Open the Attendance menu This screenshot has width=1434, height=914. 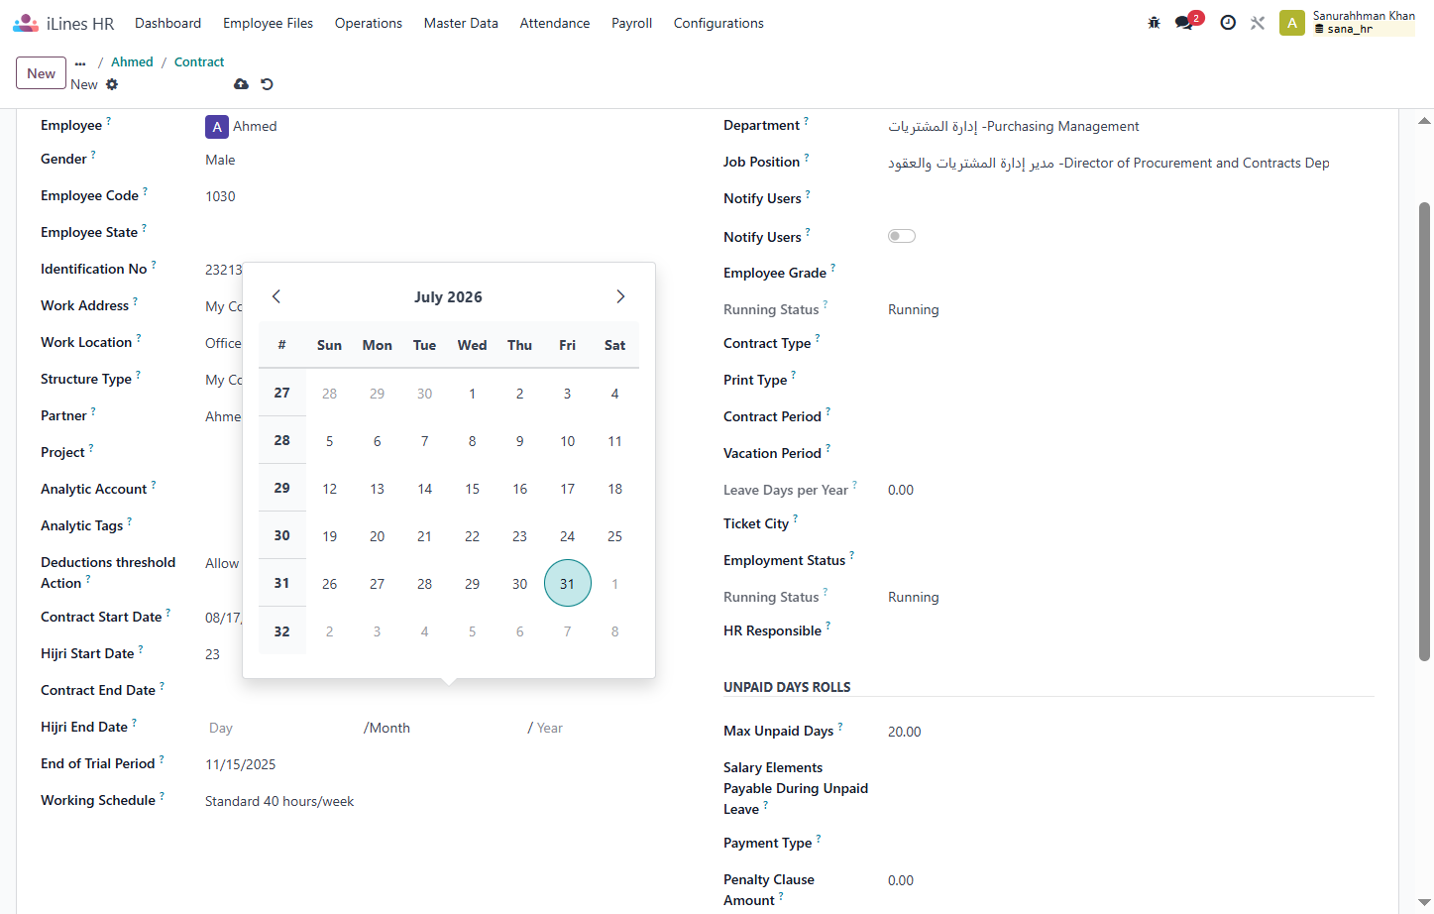[x=555, y=23]
